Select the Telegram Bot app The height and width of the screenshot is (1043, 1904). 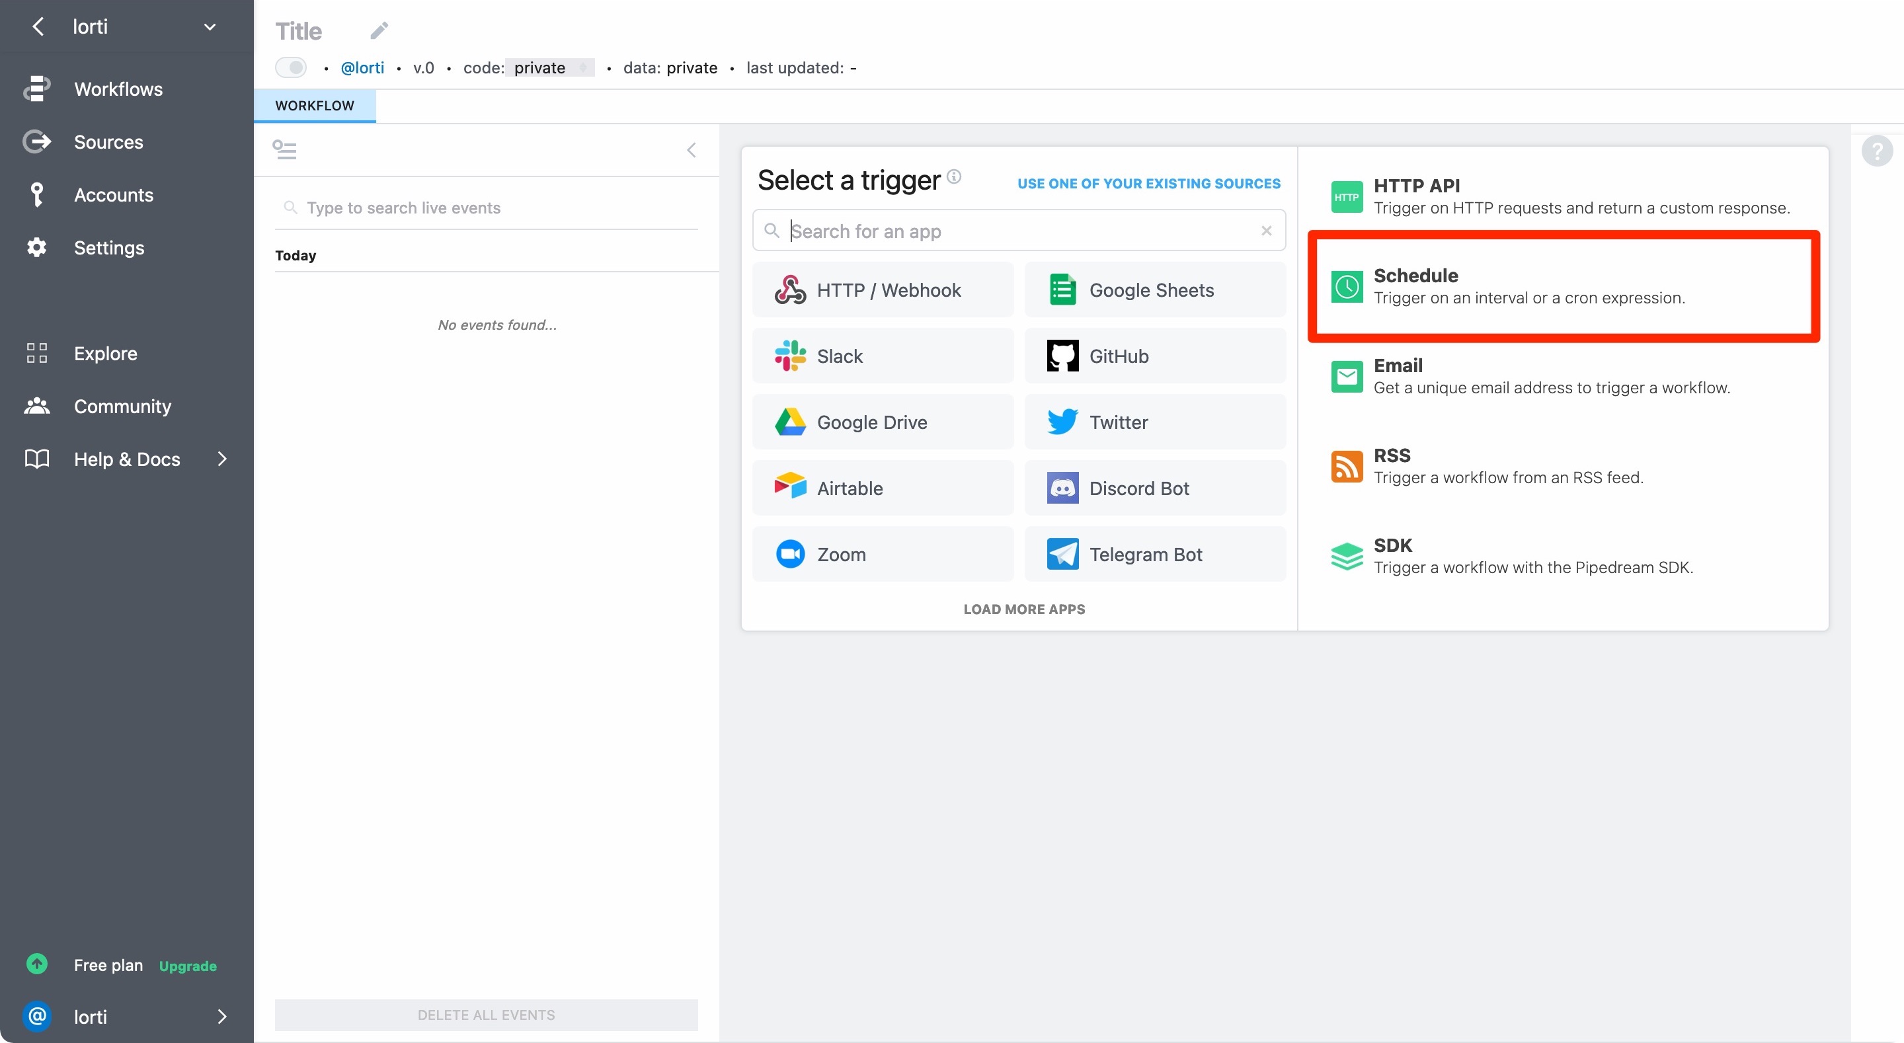[x=1154, y=555]
